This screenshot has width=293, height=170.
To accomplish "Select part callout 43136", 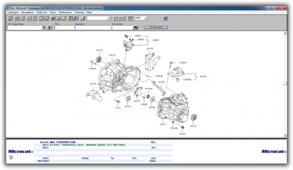I will (152, 108).
